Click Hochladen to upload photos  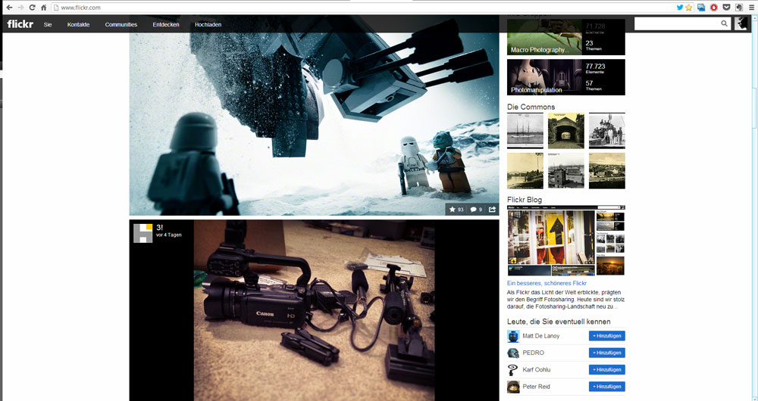click(x=208, y=25)
